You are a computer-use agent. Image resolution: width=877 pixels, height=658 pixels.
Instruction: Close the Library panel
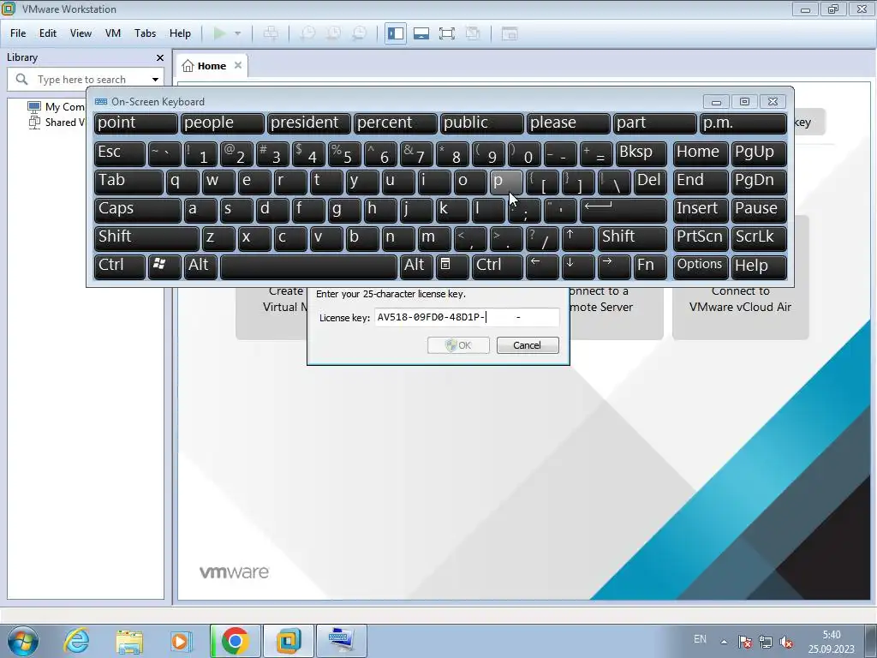pyautogui.click(x=160, y=57)
